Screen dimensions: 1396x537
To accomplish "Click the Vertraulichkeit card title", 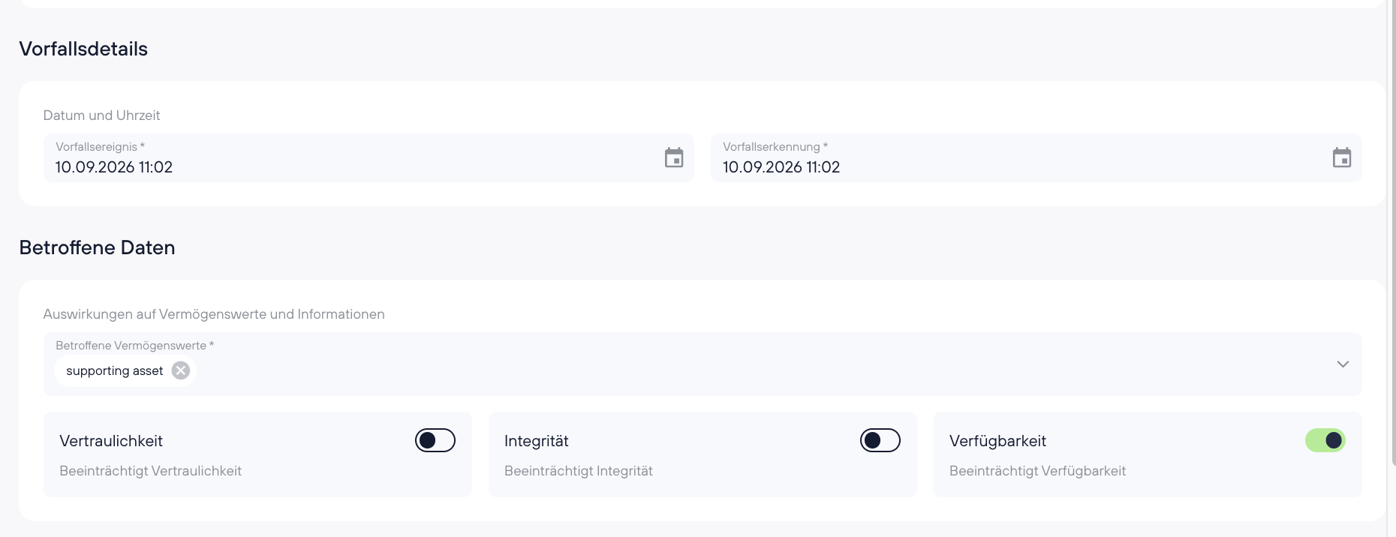I will click(x=111, y=441).
